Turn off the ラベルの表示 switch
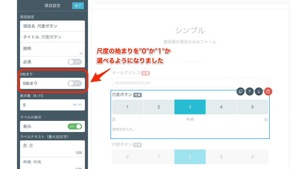Viewport: 291px width, 169px height. coord(75,126)
